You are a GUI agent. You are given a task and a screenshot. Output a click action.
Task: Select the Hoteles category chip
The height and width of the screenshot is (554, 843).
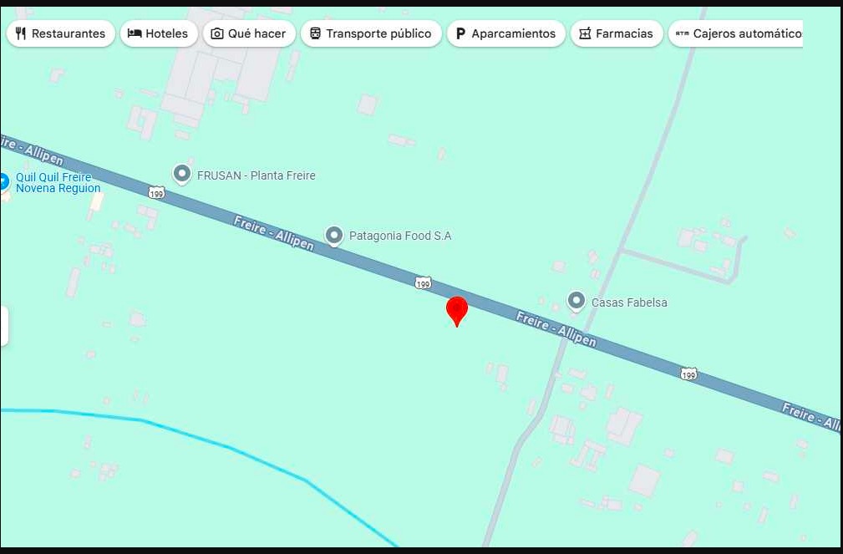[159, 33]
